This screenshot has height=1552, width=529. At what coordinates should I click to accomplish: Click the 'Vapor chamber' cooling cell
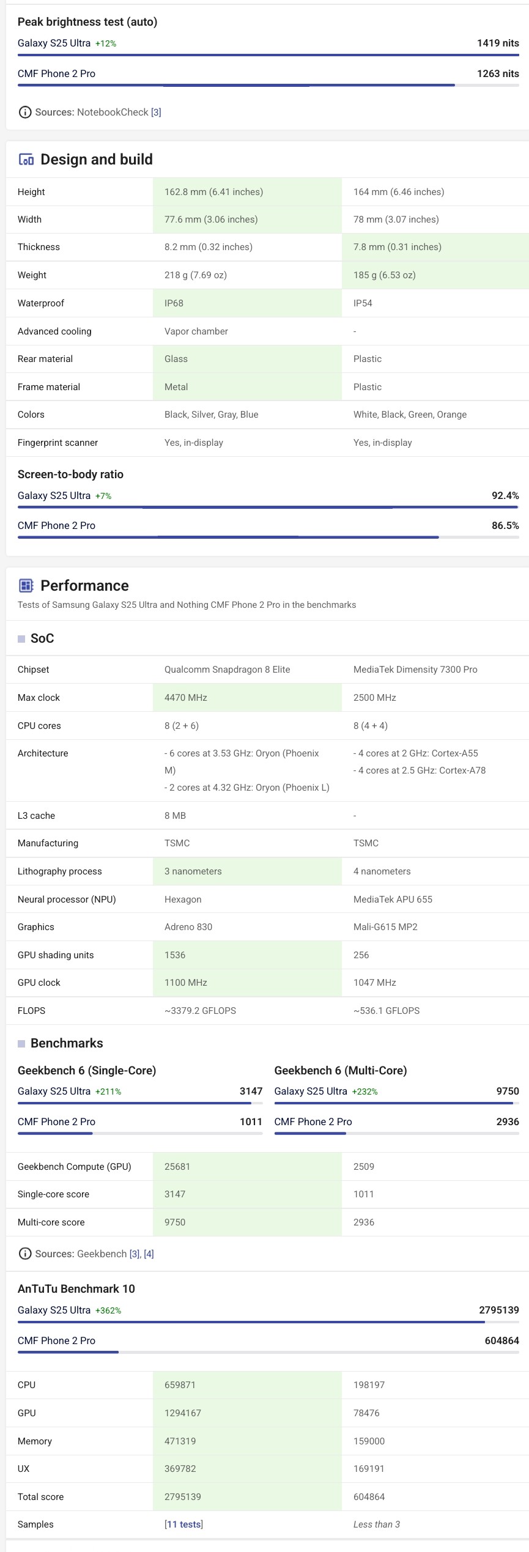(x=247, y=331)
